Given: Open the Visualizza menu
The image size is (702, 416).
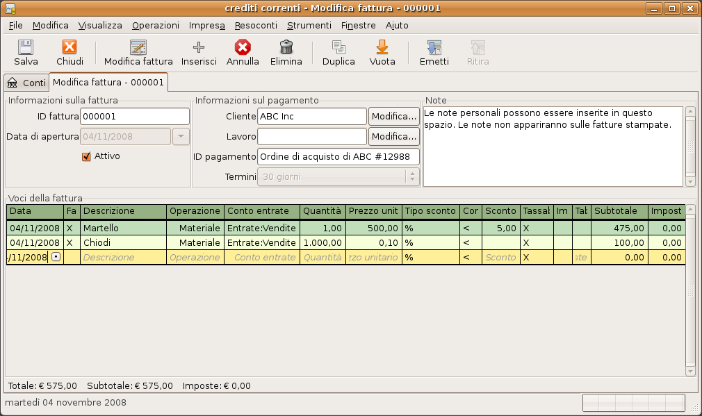Looking at the screenshot, I should [100, 26].
